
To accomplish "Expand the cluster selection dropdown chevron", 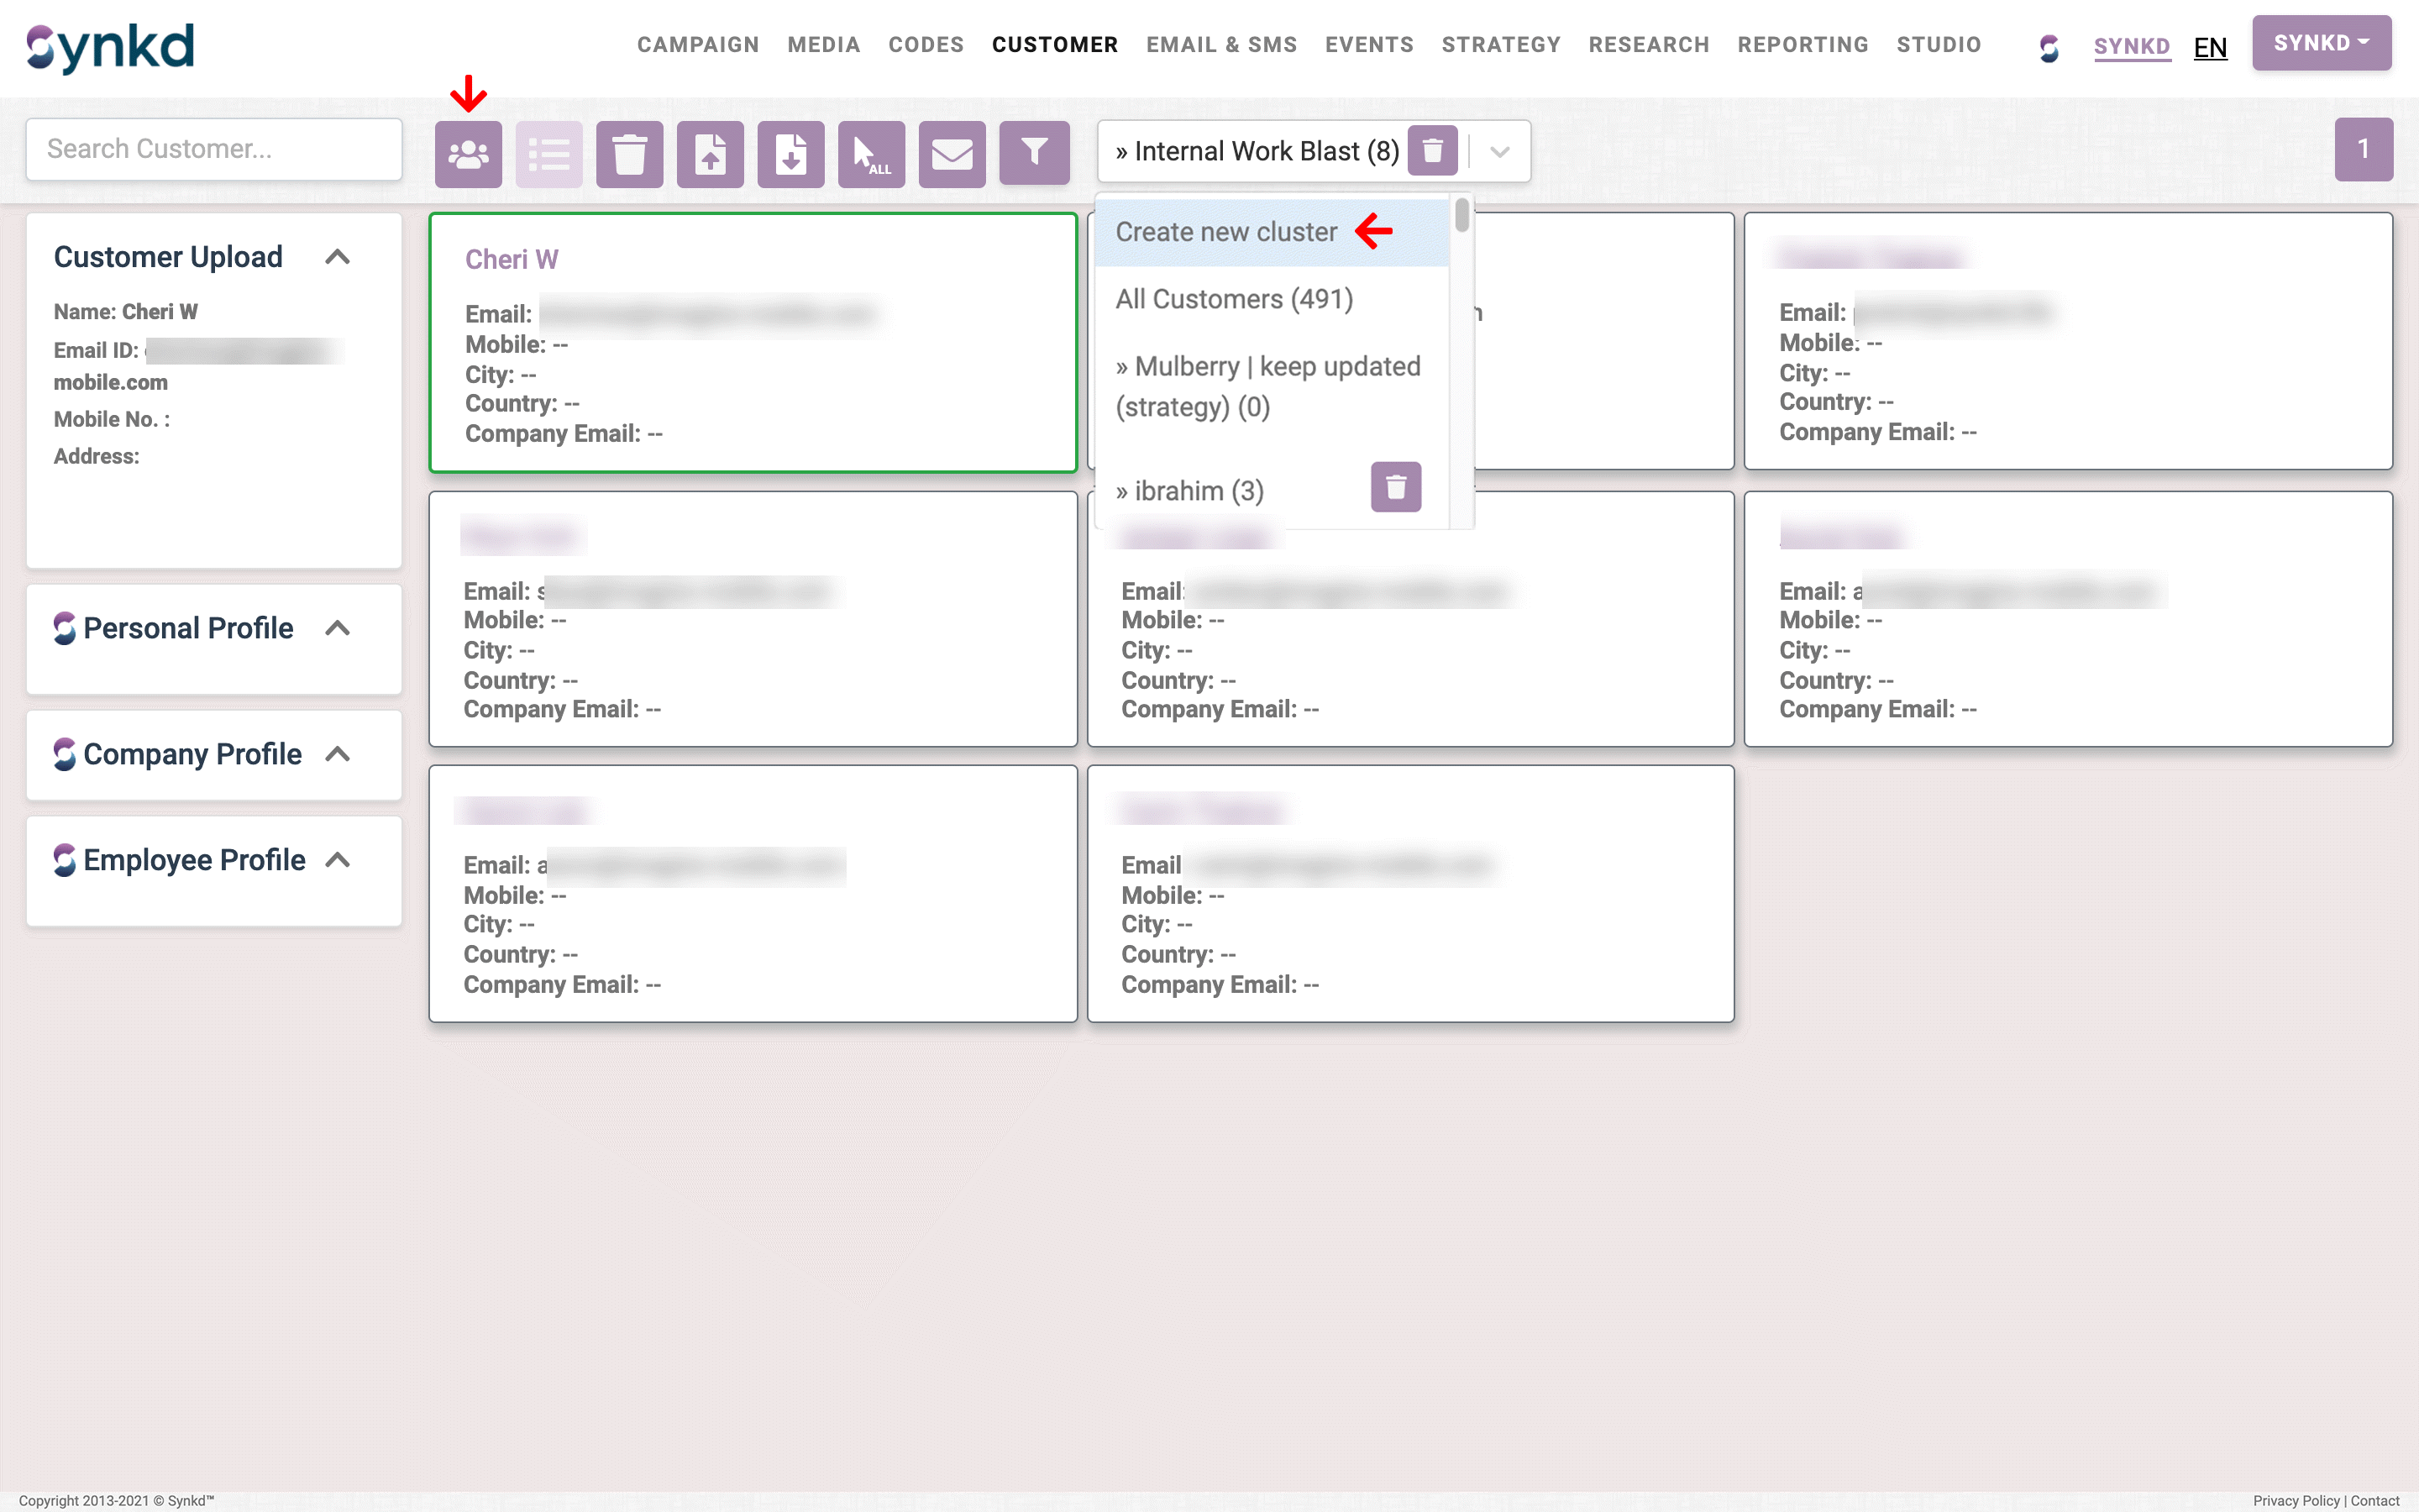I will tap(1500, 153).
